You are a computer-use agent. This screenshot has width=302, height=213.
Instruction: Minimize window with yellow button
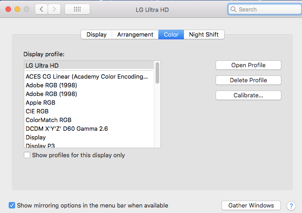coord(17,9)
